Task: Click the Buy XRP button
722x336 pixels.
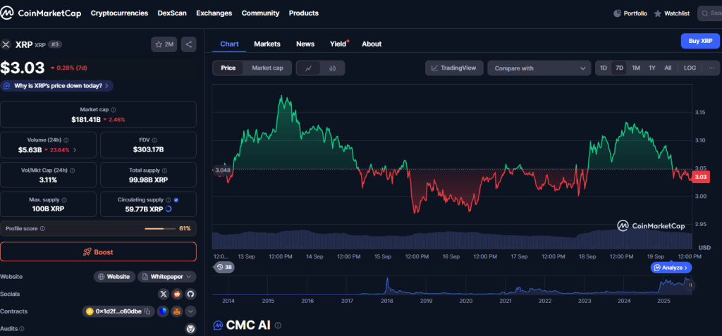Action: (700, 41)
